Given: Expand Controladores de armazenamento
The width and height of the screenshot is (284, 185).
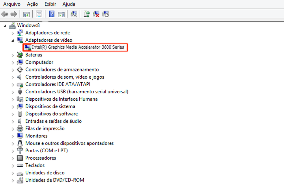Looking at the screenshot, I should [13, 70].
